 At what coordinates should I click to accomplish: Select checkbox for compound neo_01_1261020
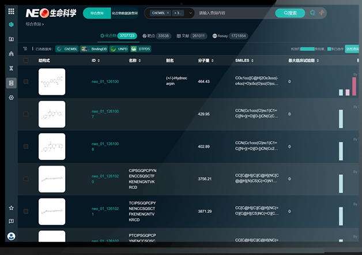coord(25,179)
